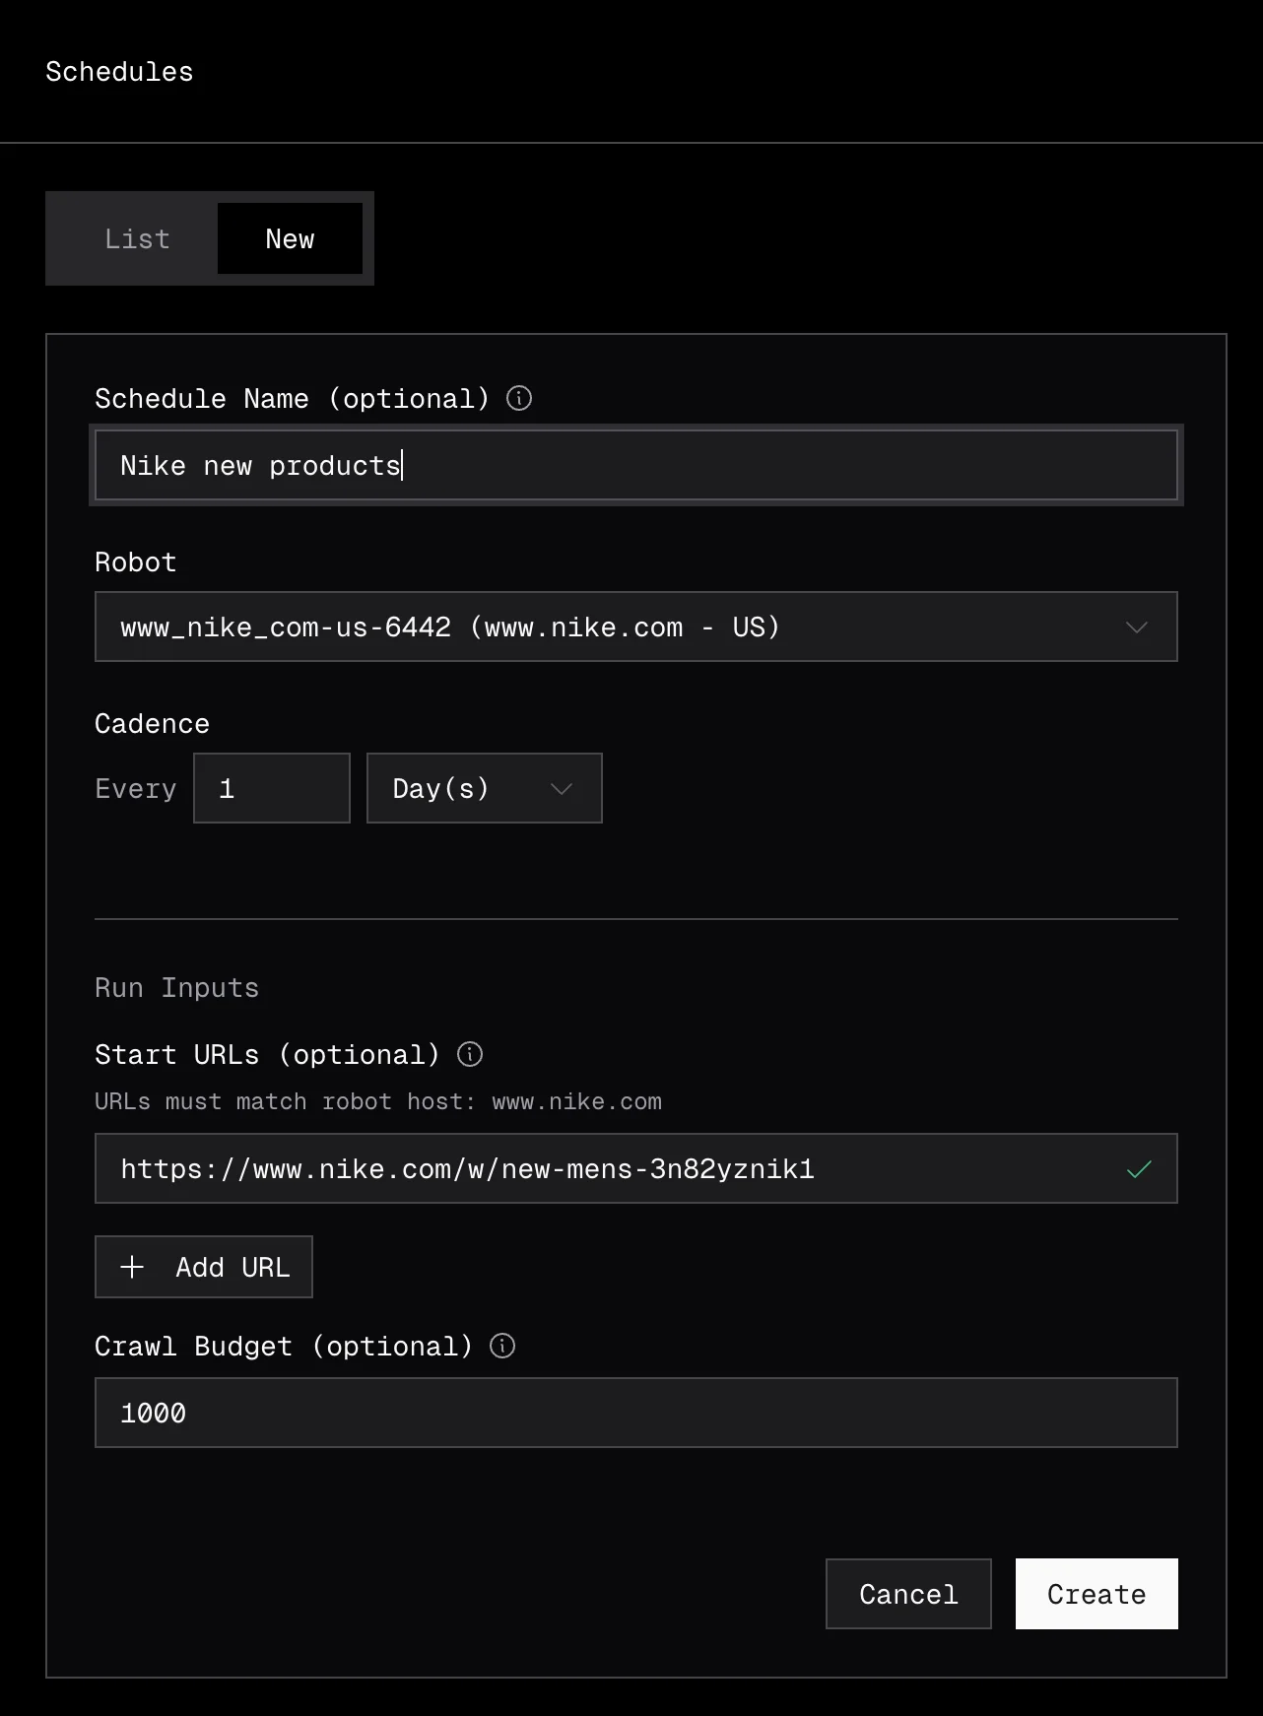The image size is (1263, 1716).
Task: Click the Robot field label
Action: tap(136, 562)
